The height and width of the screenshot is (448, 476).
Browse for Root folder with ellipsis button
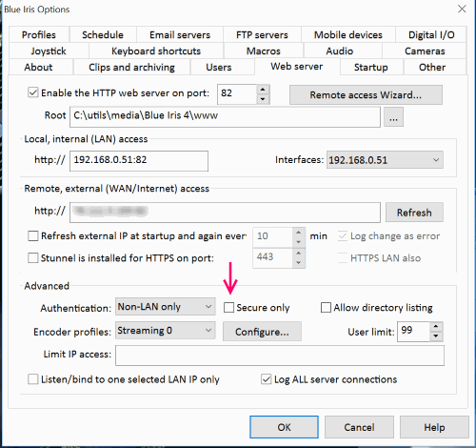coord(393,117)
